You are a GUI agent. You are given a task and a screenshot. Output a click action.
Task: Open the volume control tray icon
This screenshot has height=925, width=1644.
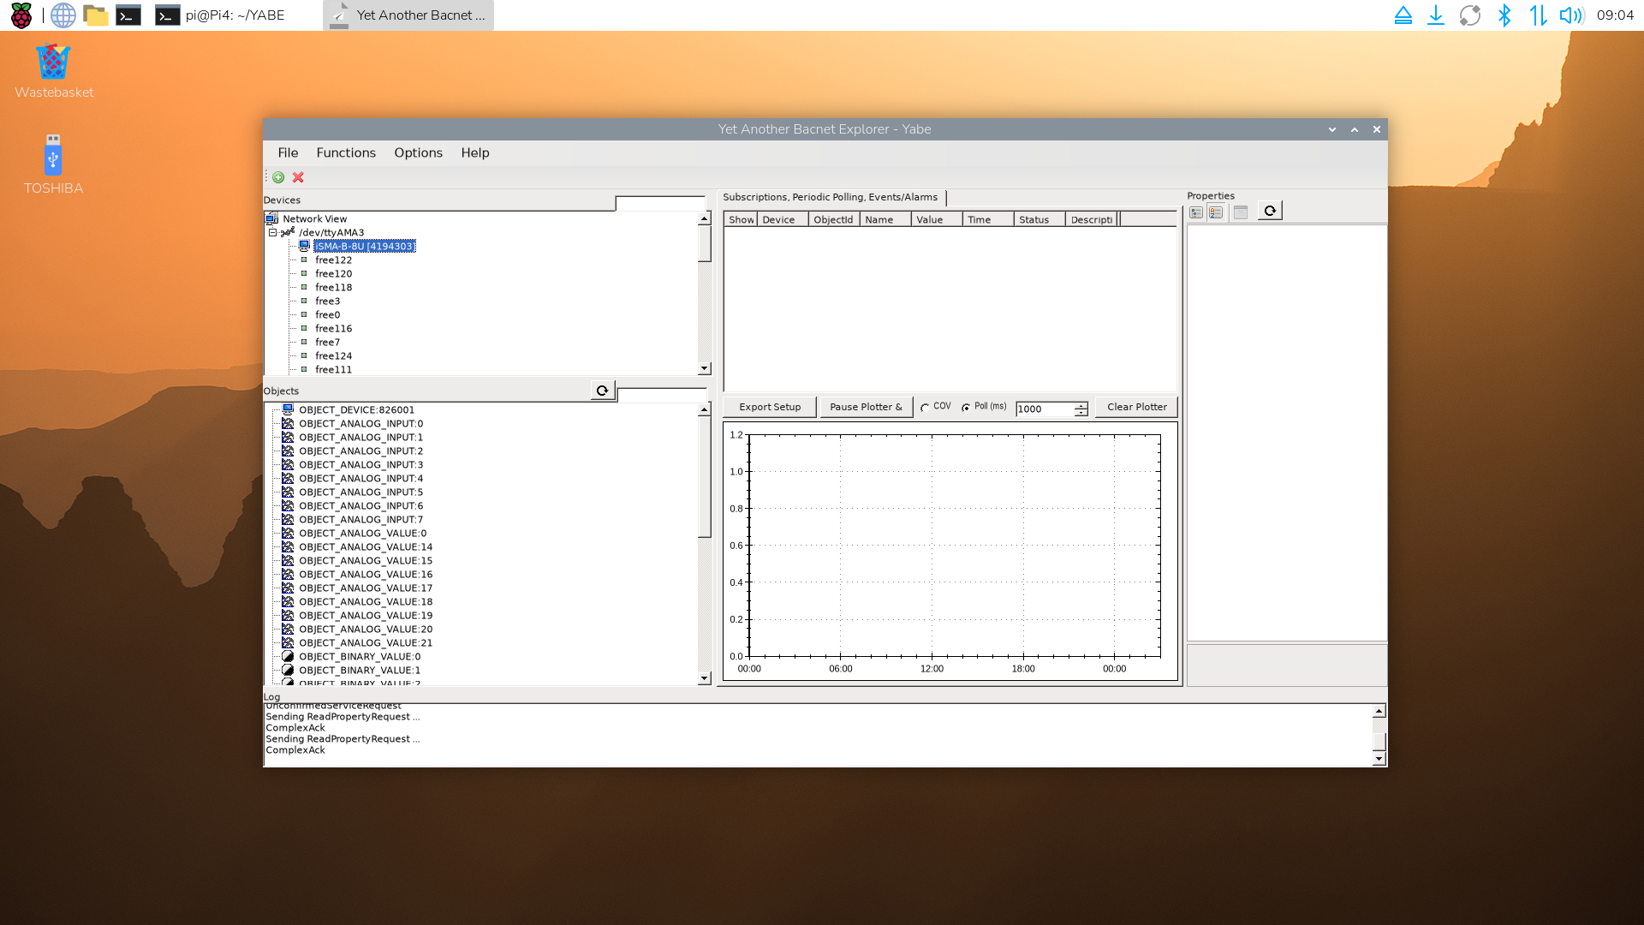(1571, 15)
